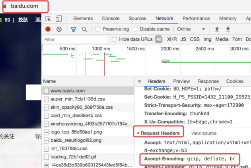
Task: Clear the network log icon
Action: (x=59, y=29)
